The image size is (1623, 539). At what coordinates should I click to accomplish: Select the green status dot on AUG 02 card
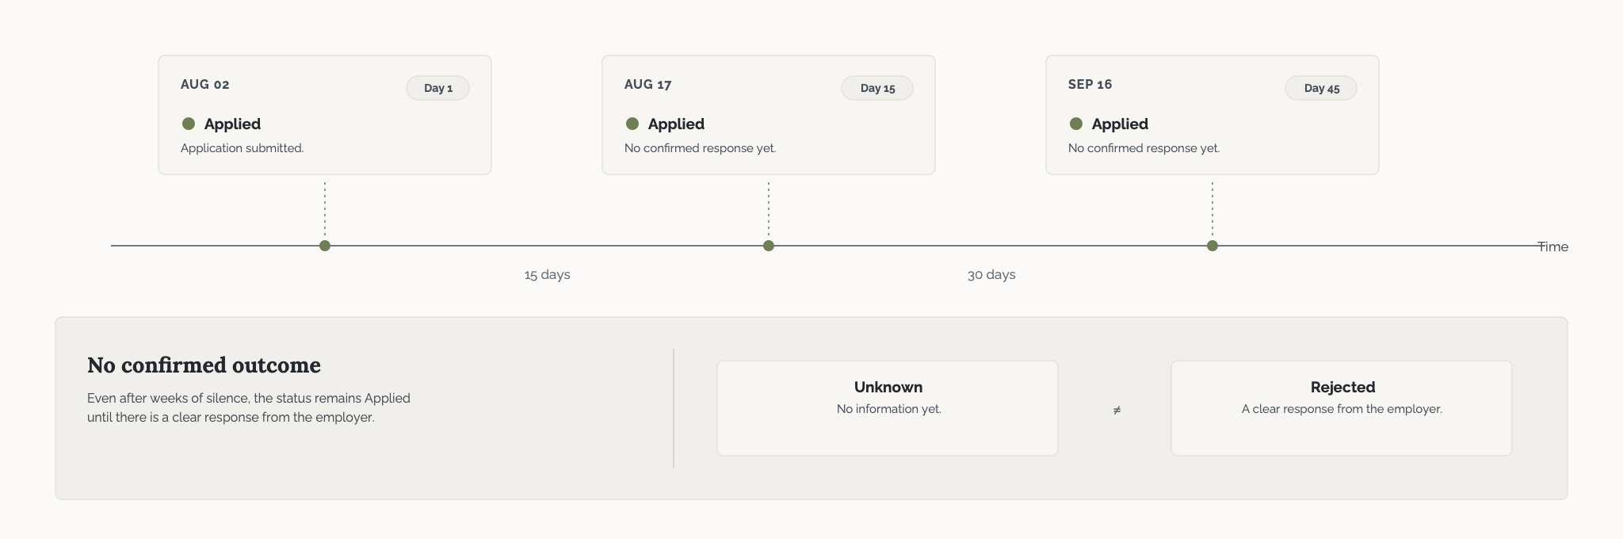click(x=189, y=124)
